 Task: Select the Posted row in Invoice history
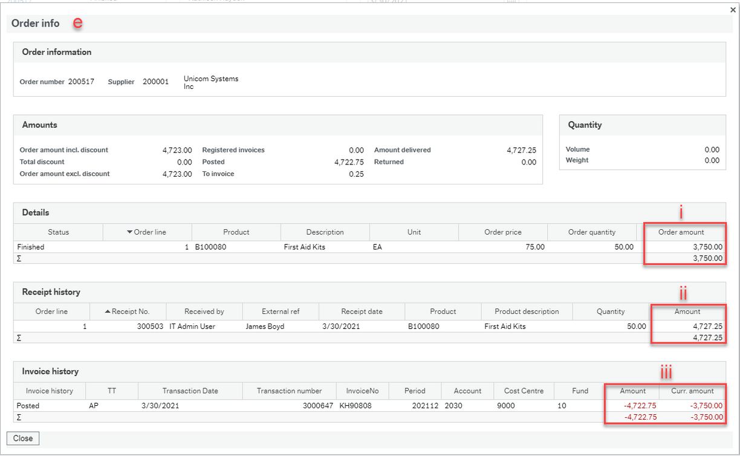pyautogui.click(x=28, y=405)
